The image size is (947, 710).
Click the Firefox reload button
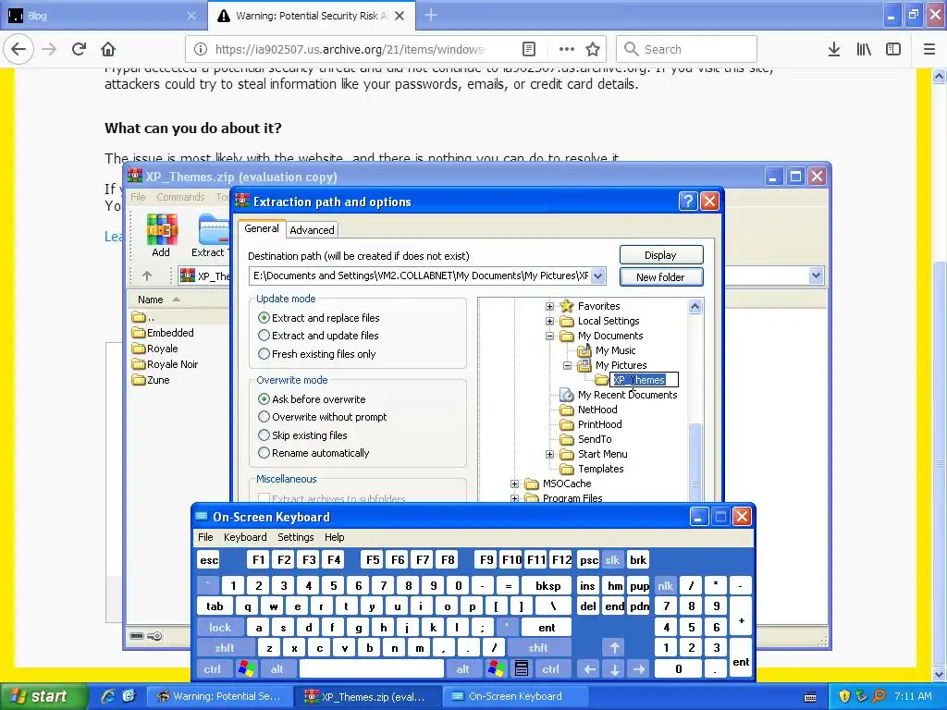point(79,49)
